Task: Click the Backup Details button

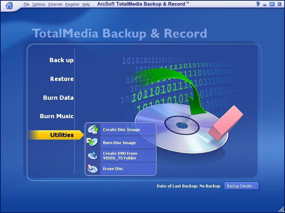Action: coord(242,186)
